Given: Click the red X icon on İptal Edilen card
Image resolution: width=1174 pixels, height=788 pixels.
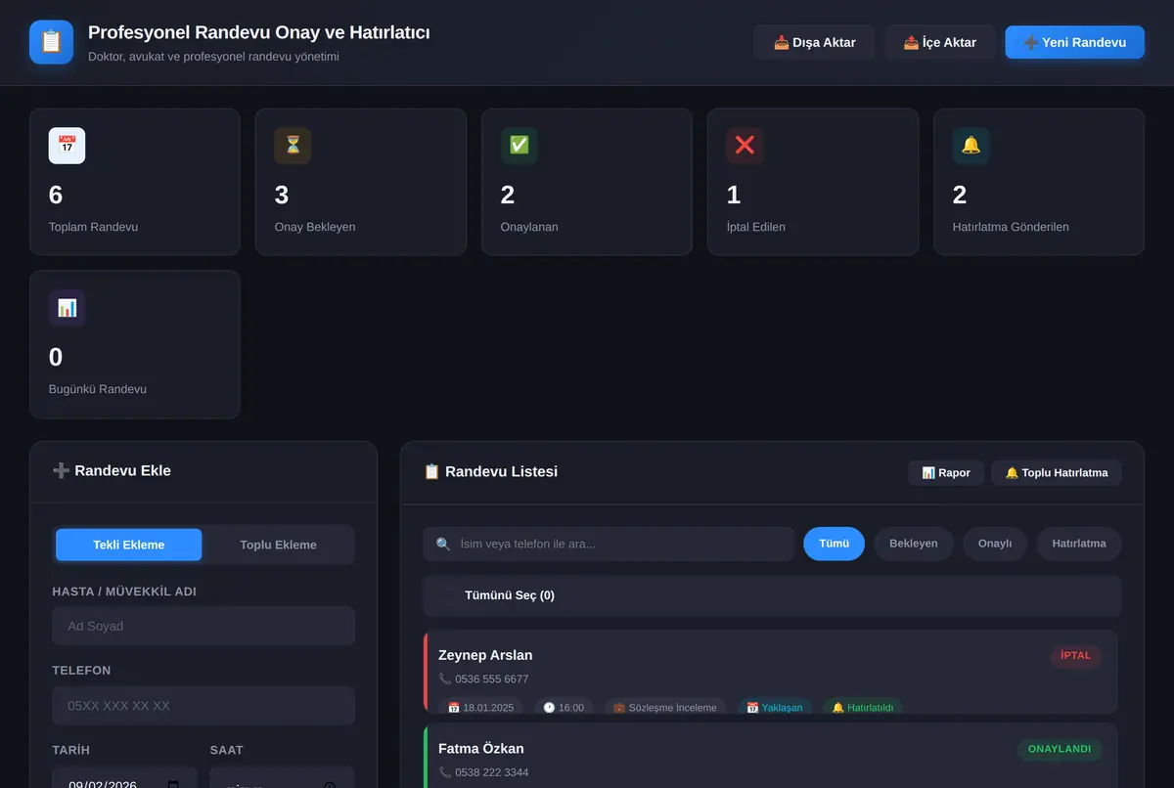Looking at the screenshot, I should coord(745,146).
